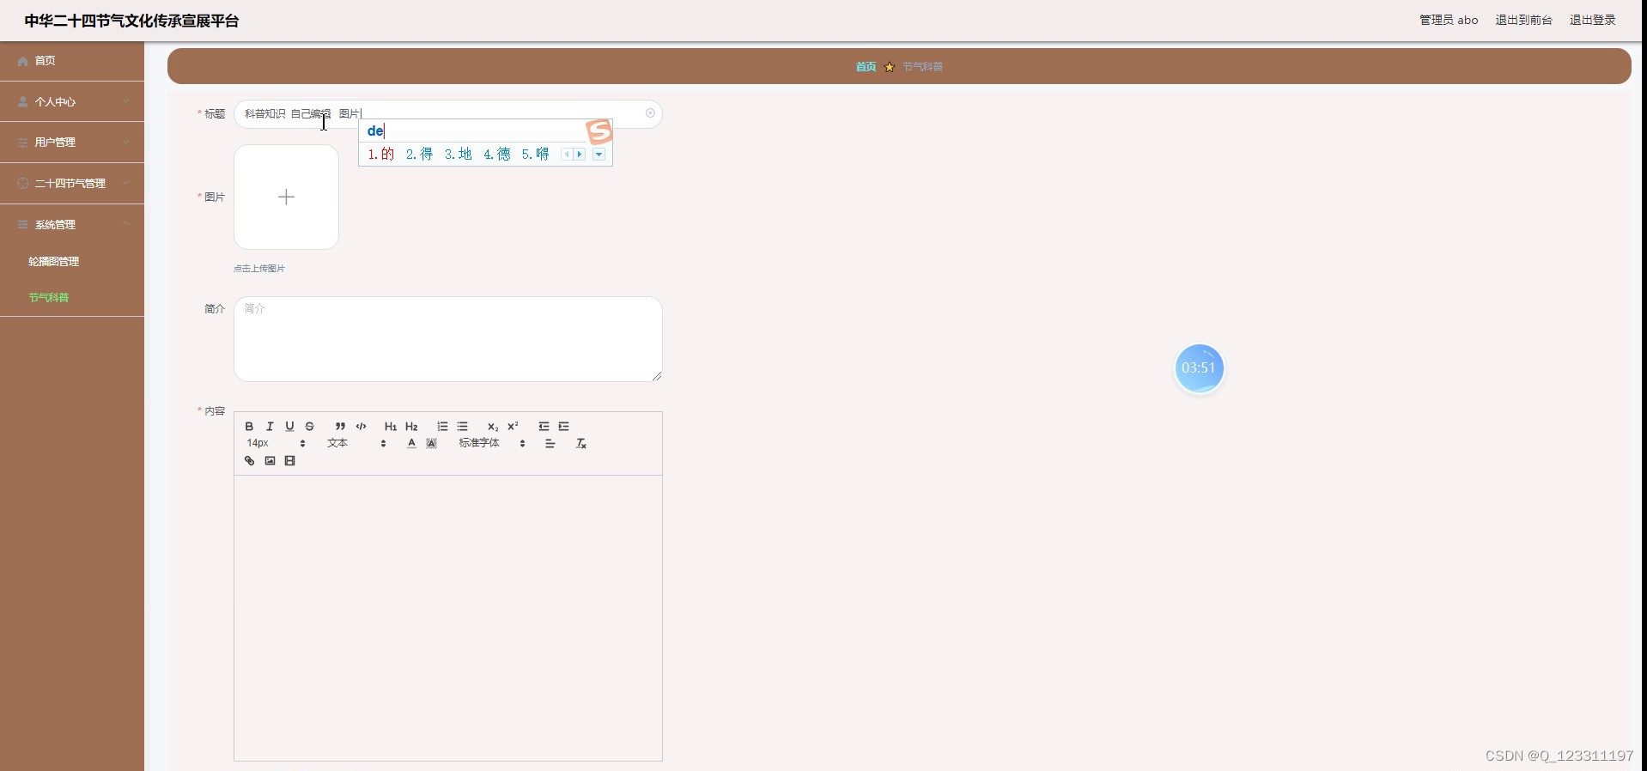
Task: Expand the 个人中心 sidebar menu
Action: click(x=72, y=101)
